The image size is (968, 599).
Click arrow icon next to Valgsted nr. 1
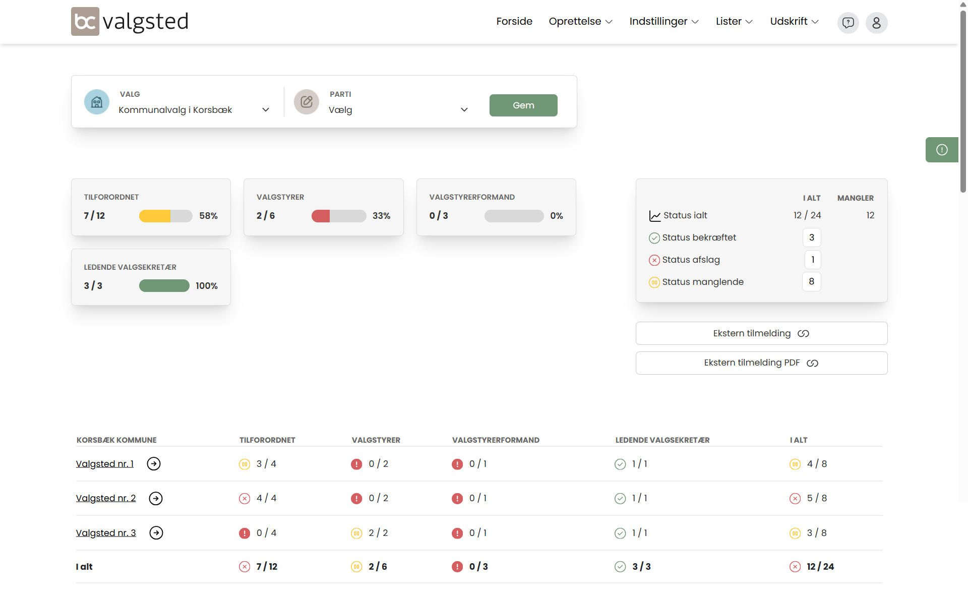154,464
